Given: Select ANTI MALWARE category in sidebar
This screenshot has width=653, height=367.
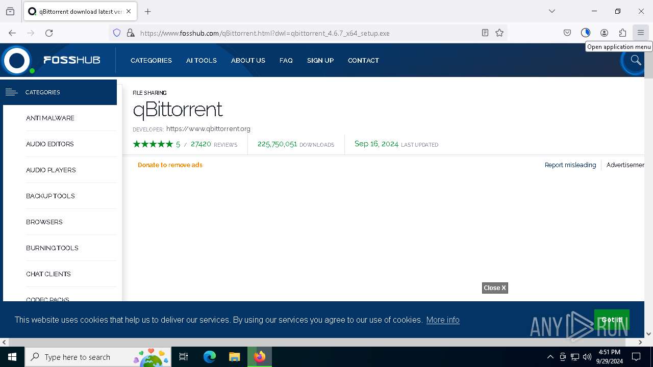Looking at the screenshot, I should (x=50, y=118).
